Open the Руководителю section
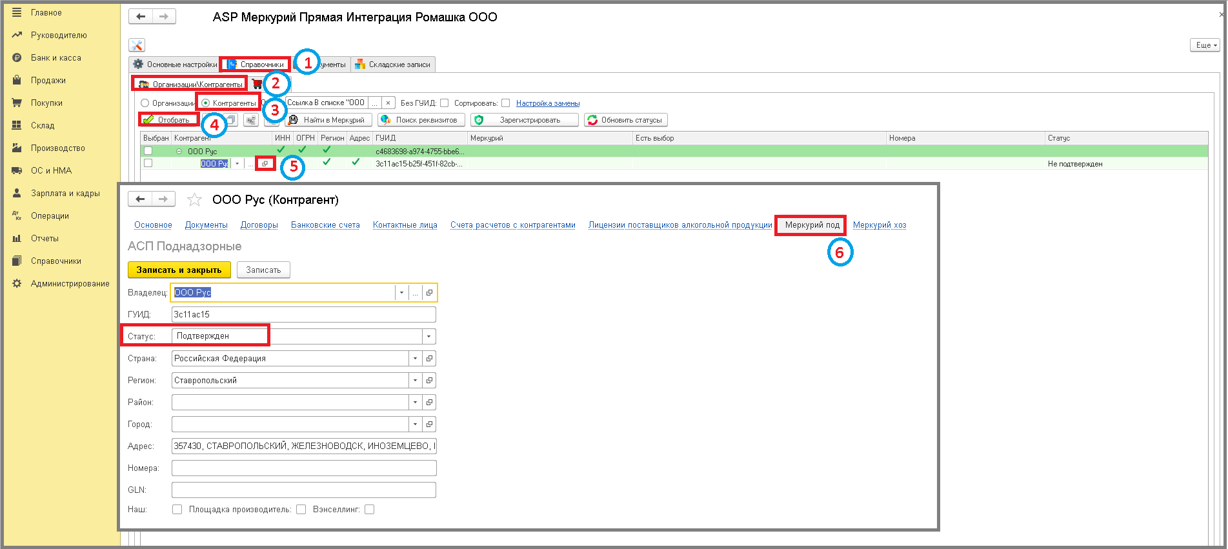1228x549 pixels. (58, 35)
